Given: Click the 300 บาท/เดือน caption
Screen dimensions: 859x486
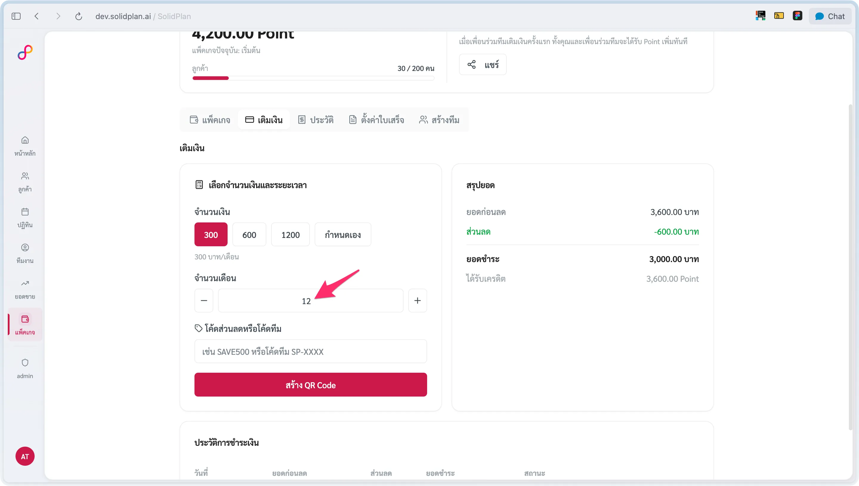Looking at the screenshot, I should 217,257.
